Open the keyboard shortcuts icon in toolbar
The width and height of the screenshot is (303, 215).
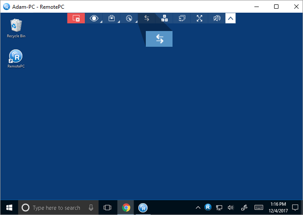tap(165, 18)
